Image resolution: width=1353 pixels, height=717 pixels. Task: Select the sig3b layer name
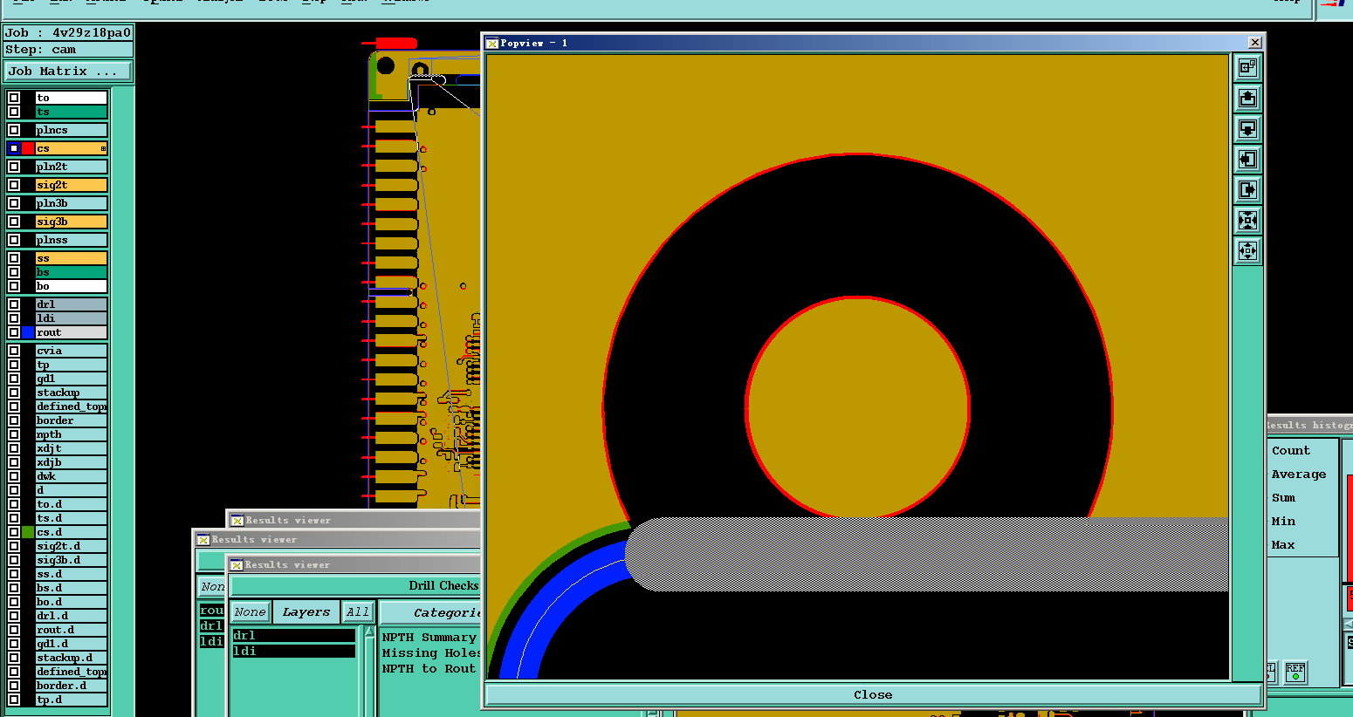71,222
